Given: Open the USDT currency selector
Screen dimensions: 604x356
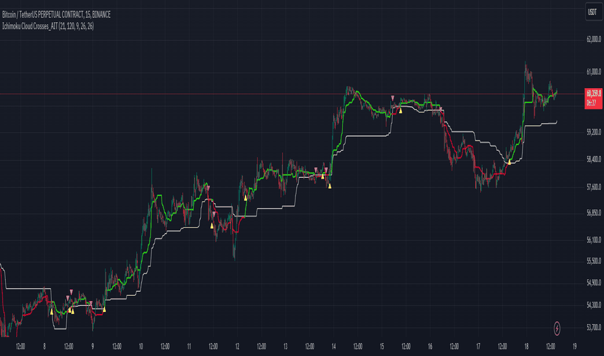Looking at the screenshot, I should tap(592, 12).
